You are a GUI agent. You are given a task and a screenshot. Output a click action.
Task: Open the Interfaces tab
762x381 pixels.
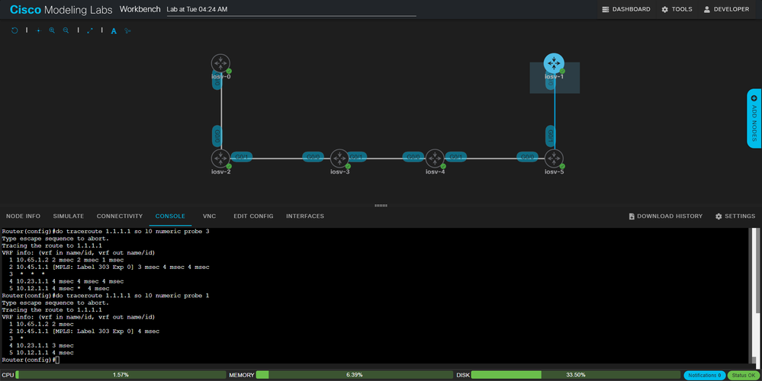pos(305,216)
